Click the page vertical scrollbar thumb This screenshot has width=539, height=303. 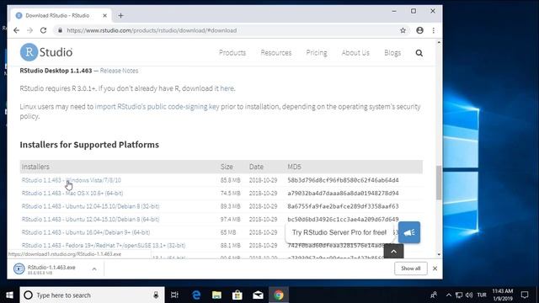439,183
